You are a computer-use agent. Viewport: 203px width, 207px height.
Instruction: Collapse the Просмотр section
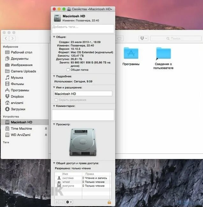54,124
